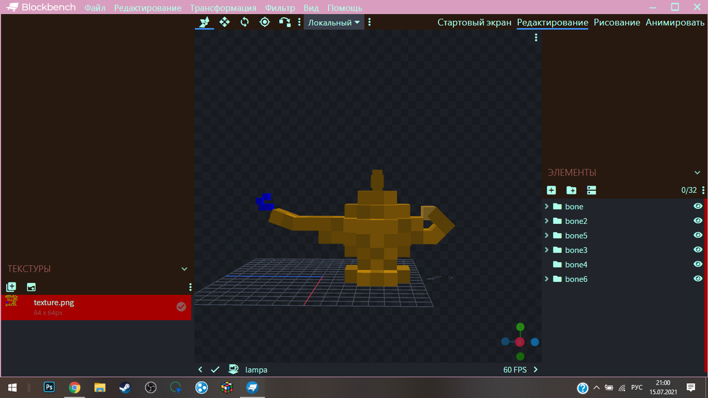This screenshot has height=398, width=708.
Task: Select the Rotate tool in the toolbar
Action: click(244, 22)
